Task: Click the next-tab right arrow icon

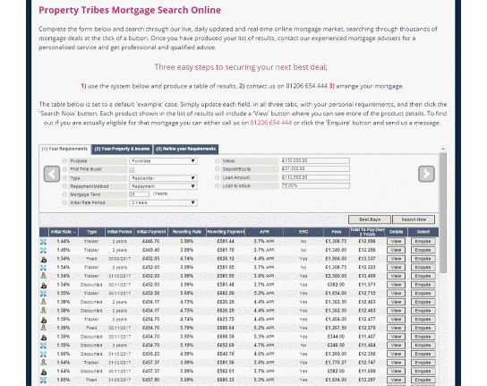Action: (x=426, y=174)
